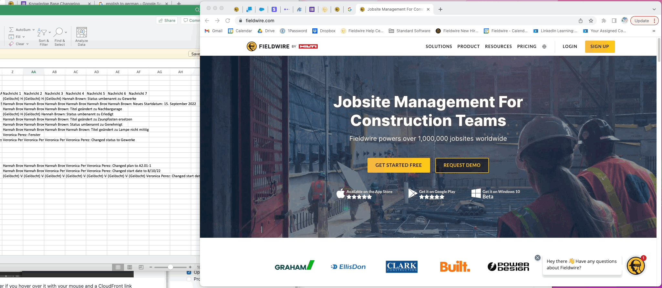Screen dimensions: 662x288
Task: Expand the Sort & Filter arrow
Action: point(50,32)
